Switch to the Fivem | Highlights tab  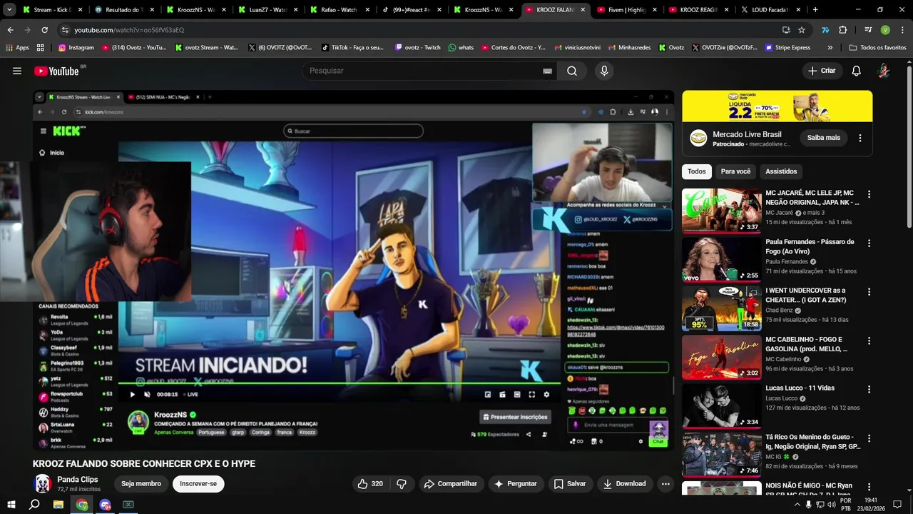pyautogui.click(x=628, y=10)
